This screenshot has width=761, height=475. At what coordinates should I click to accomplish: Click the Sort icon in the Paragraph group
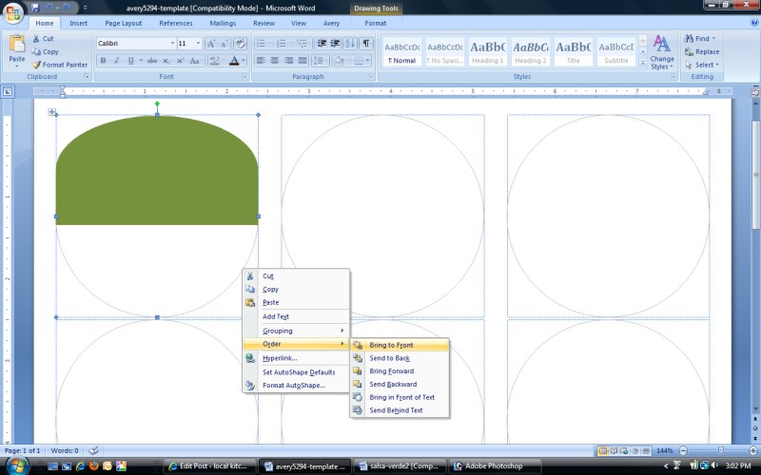(x=350, y=44)
